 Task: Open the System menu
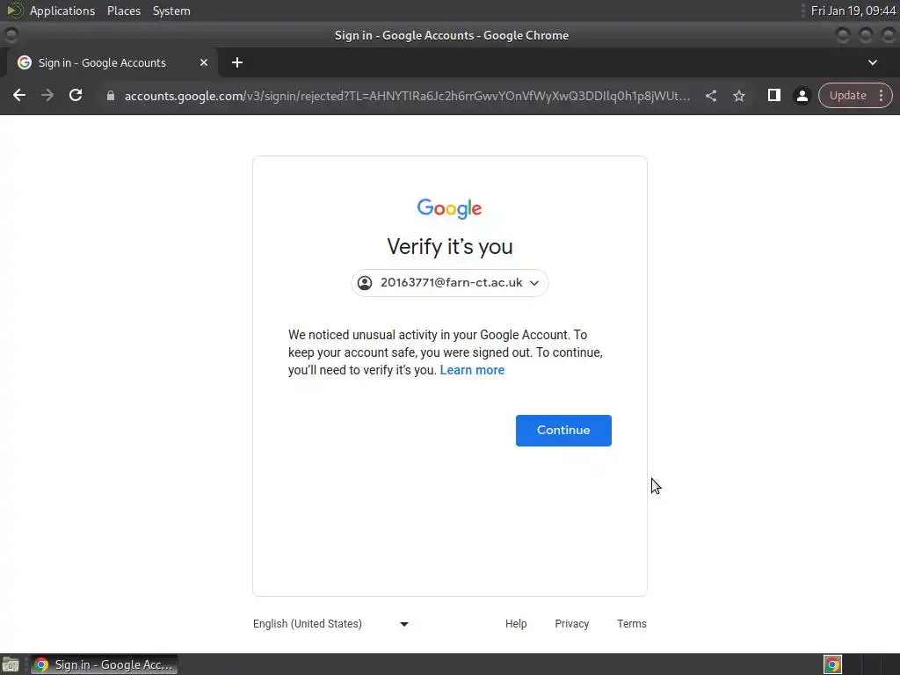coord(171,11)
